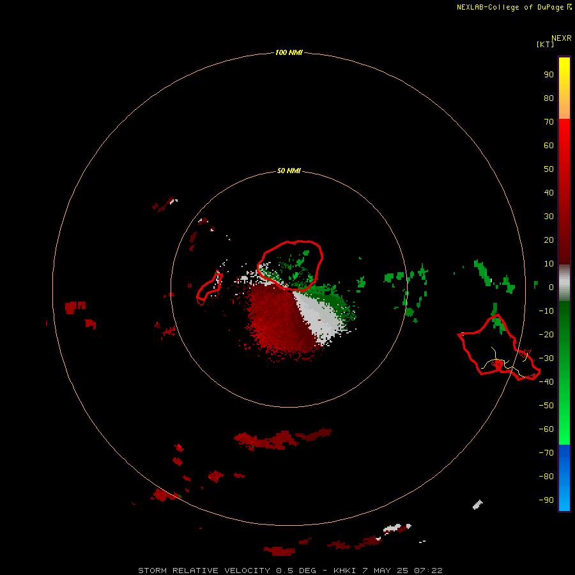The height and width of the screenshot is (575, 575).
Task: Click the -10 value on velocity scale
Action: point(546,311)
